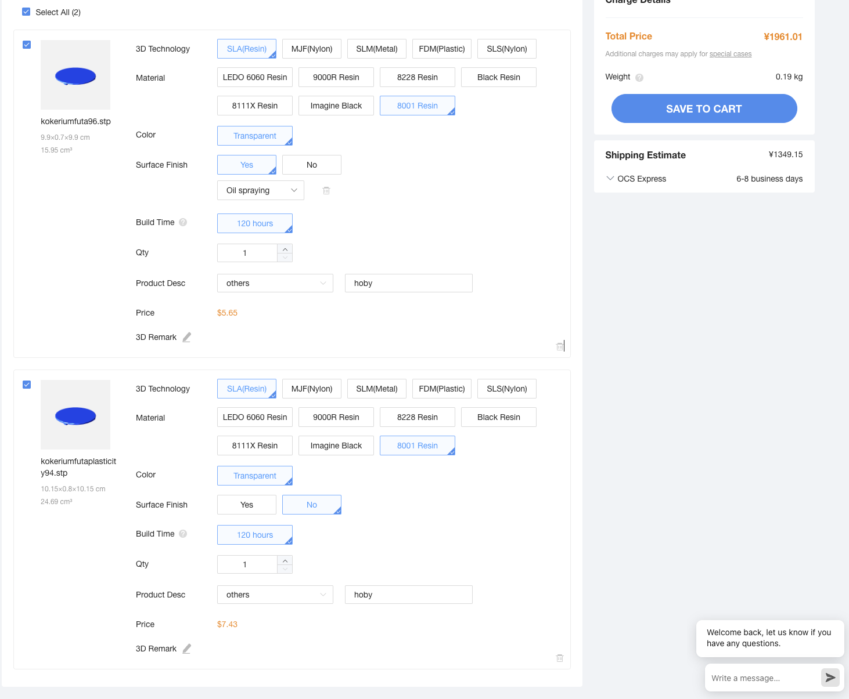Uncheck the kokeriumfuta96.stp item checkbox
This screenshot has width=849, height=699.
point(27,45)
